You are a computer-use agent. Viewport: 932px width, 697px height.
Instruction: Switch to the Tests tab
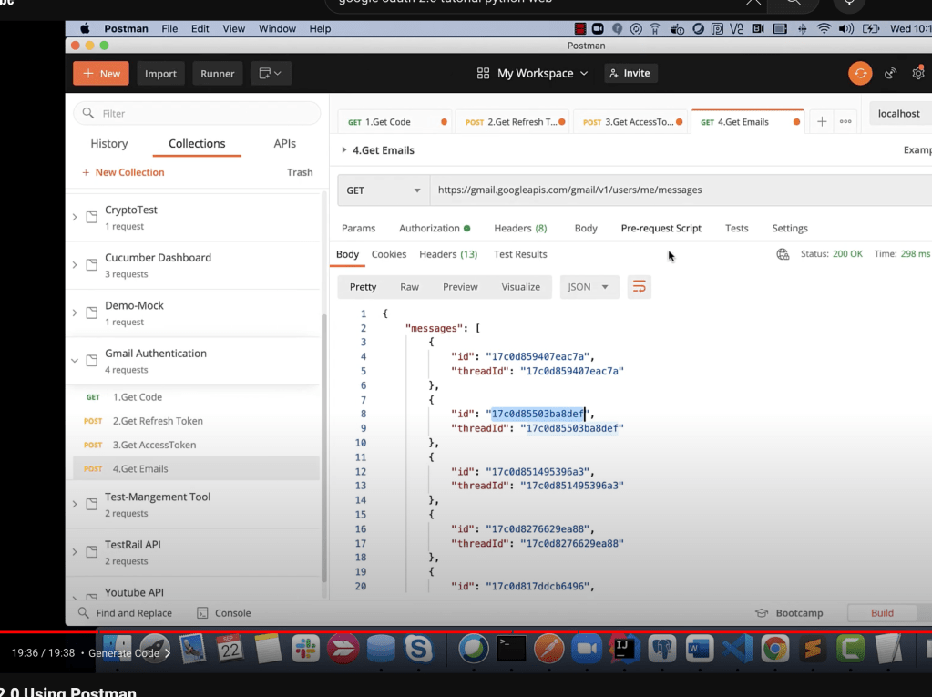[736, 228]
